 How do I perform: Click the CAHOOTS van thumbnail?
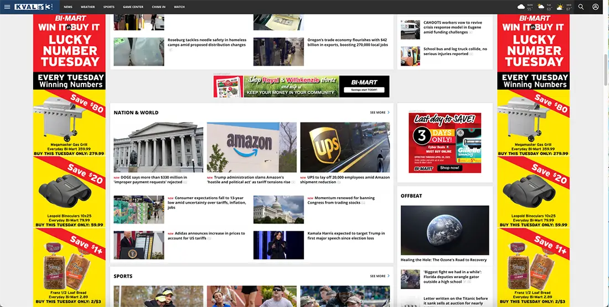[x=410, y=30]
